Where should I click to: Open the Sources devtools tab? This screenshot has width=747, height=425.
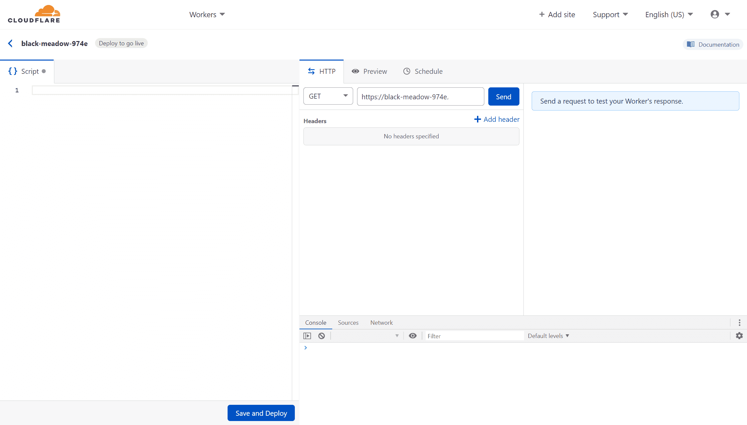click(x=348, y=322)
